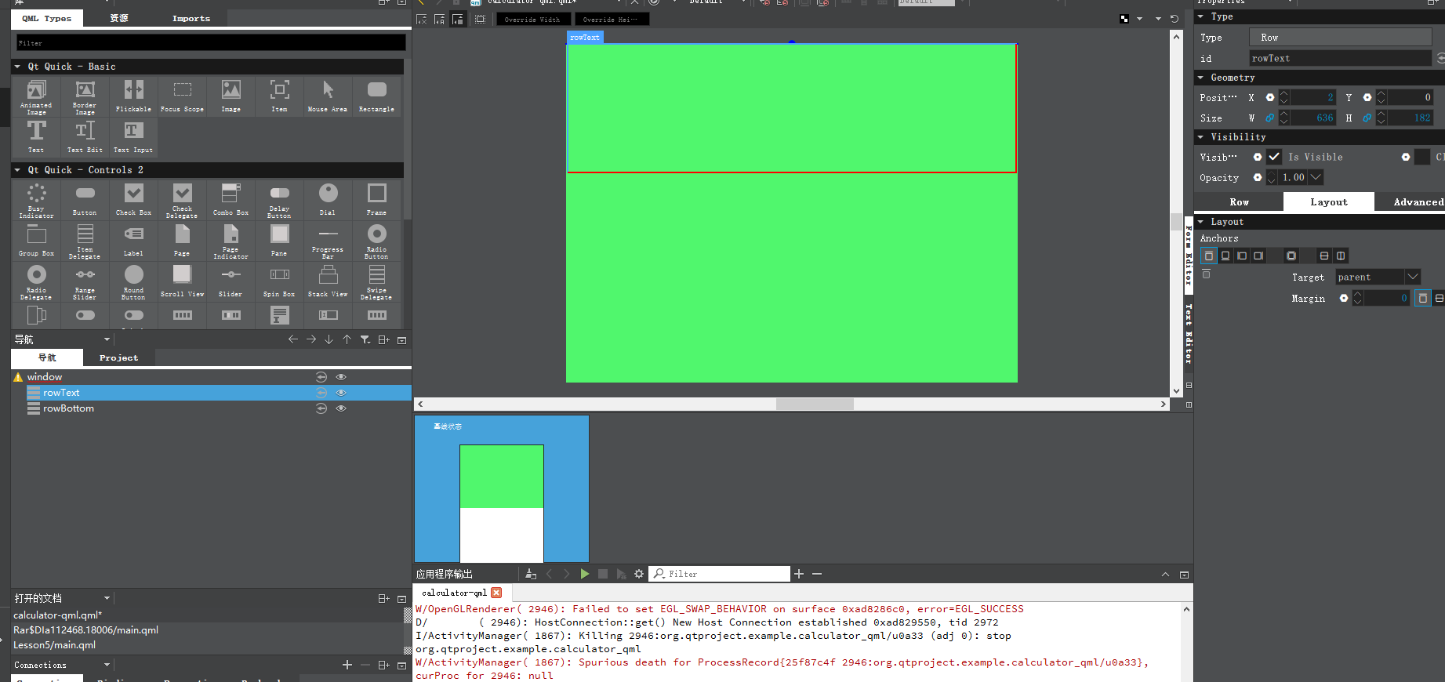Screen dimensions: 1445x682
Task: Choose the Flickable component icon
Action: click(133, 96)
